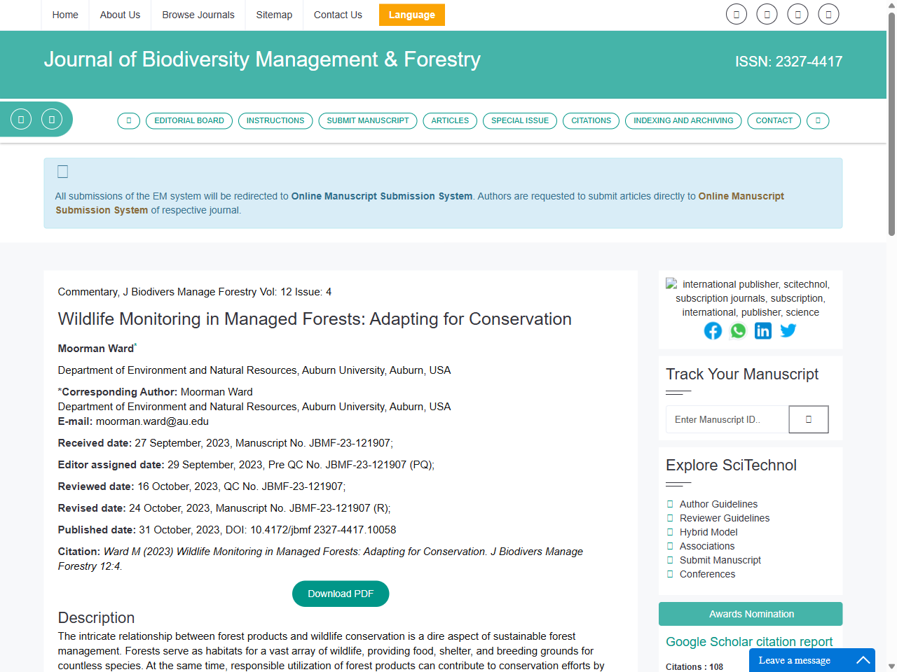Click the Facebook share icon
The height and width of the screenshot is (672, 897).
tap(713, 331)
